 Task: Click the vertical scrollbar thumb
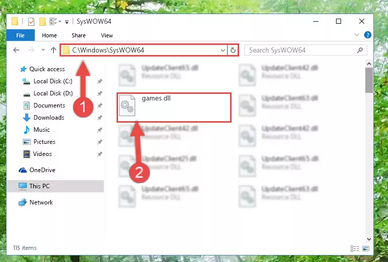[x=369, y=80]
